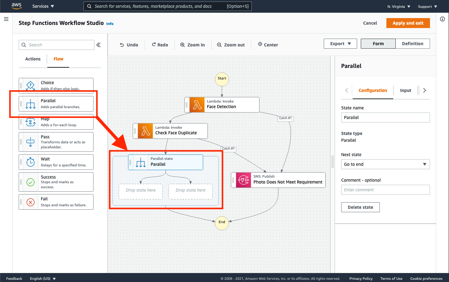Click the drag handle of Face Detection node
This screenshot has width=449, height=282.
pyautogui.click(x=187, y=105)
